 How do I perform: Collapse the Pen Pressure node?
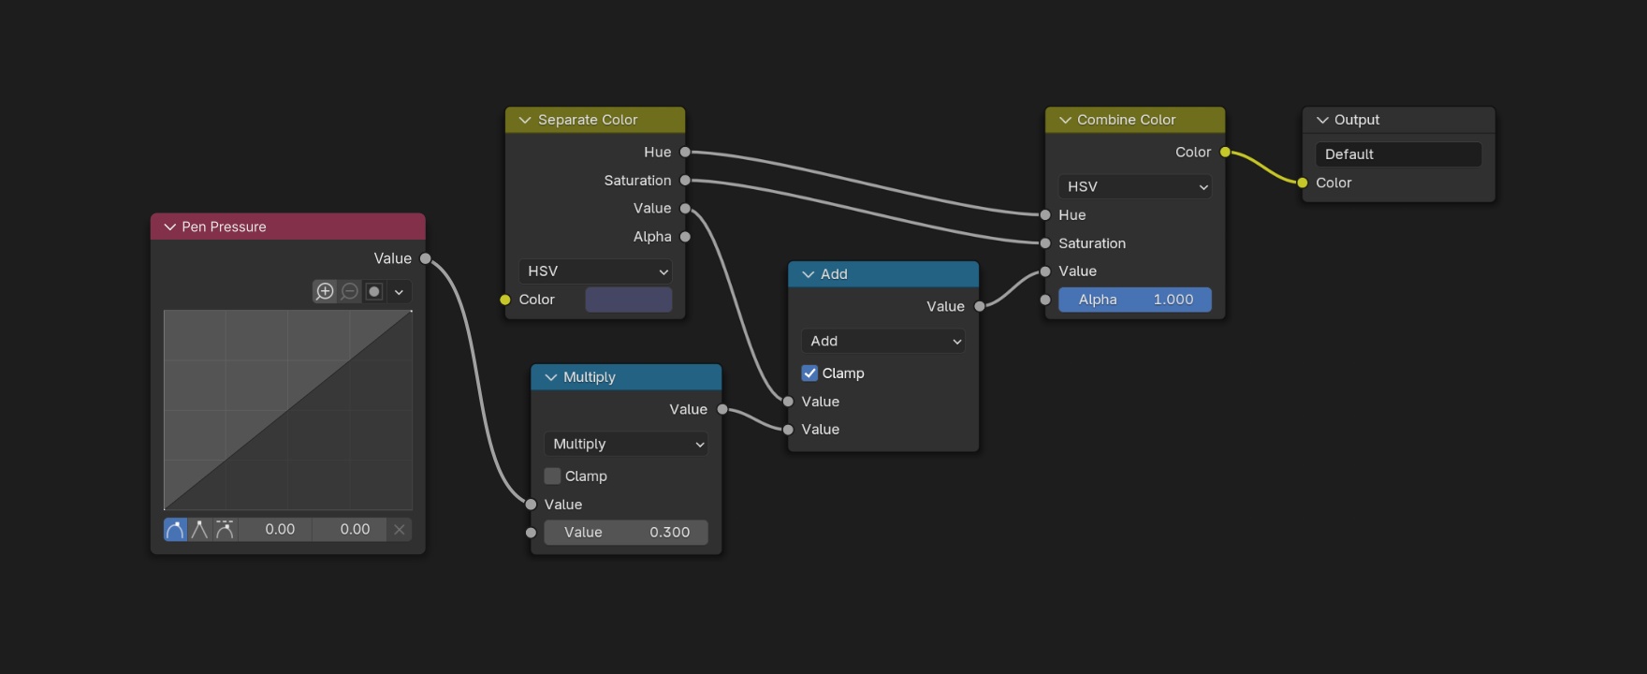(169, 227)
